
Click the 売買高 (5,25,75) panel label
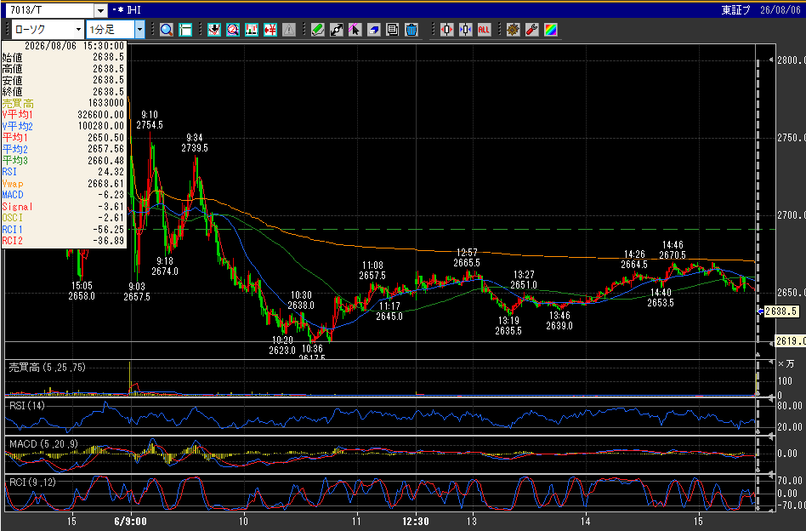pos(48,368)
